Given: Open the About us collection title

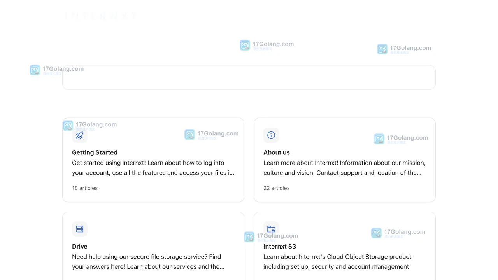Looking at the screenshot, I should [x=277, y=152].
